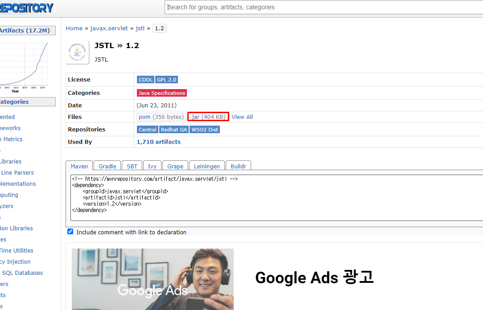483x310 pixels.
Task: Click inside the Maven dependency snippet box
Action: [x=277, y=197]
